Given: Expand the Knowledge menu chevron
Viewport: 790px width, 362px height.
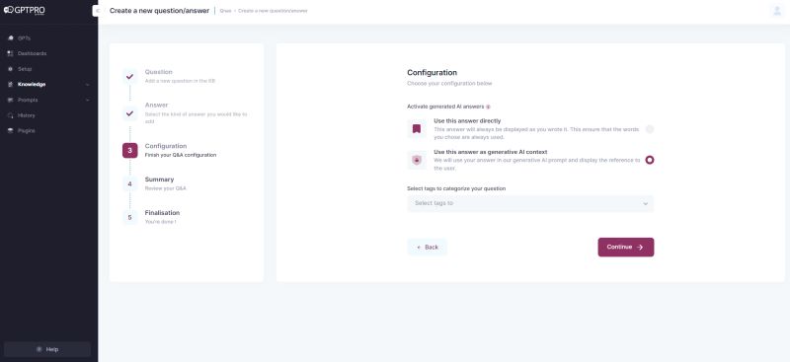Looking at the screenshot, I should pyautogui.click(x=88, y=85).
